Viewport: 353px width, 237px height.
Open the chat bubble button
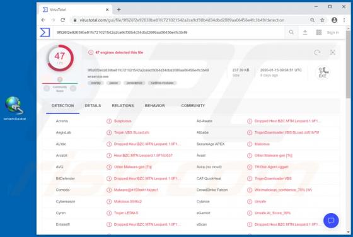[x=331, y=221]
